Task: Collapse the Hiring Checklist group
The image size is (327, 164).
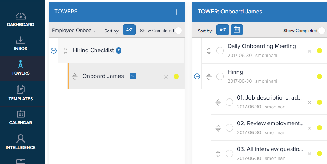Action: pyautogui.click(x=54, y=51)
